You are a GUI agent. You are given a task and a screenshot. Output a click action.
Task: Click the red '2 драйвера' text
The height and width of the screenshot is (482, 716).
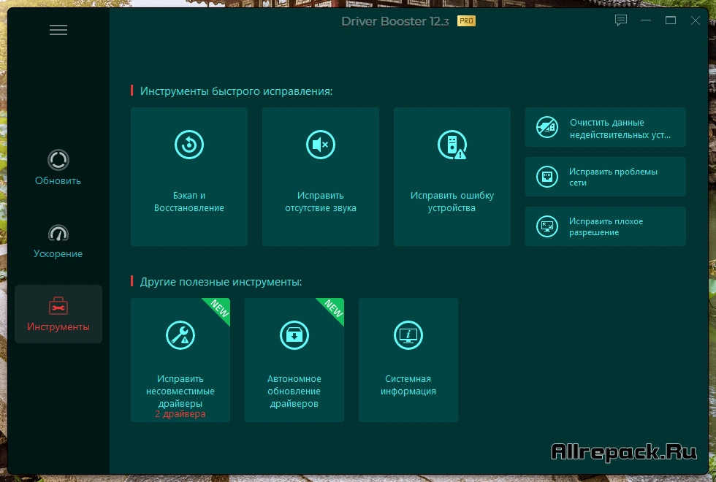[x=180, y=414]
